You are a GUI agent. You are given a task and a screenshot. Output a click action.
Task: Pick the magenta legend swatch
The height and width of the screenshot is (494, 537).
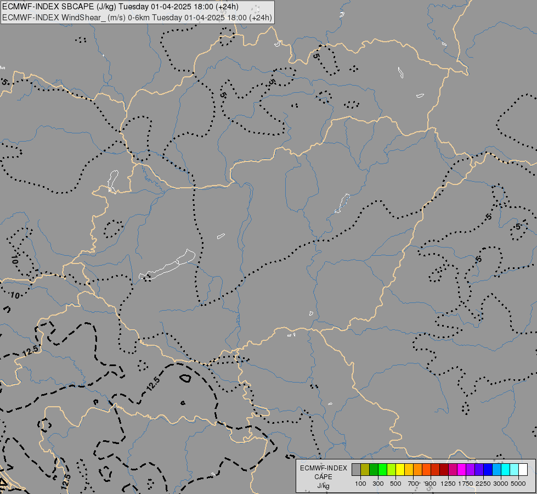(x=462, y=470)
